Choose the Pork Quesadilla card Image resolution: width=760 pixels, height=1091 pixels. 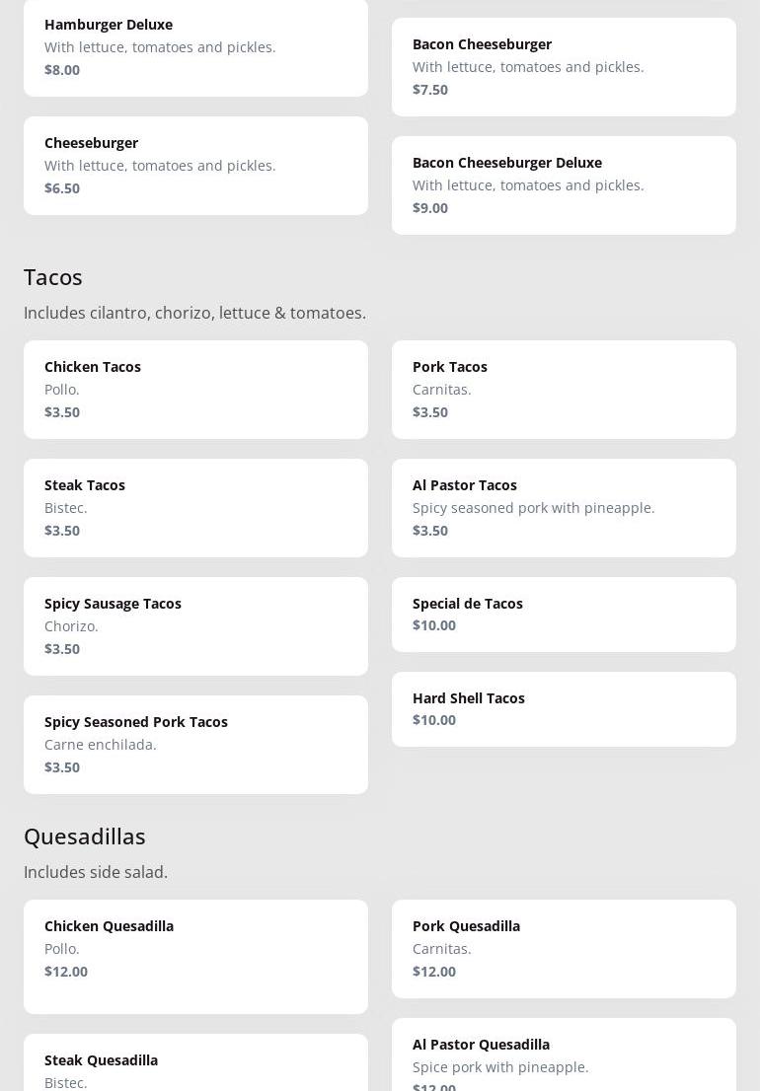click(x=564, y=948)
